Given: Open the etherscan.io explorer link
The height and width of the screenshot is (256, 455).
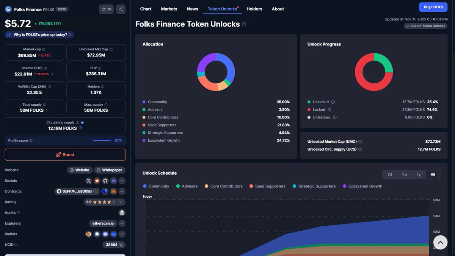Looking at the screenshot, I should point(103,223).
